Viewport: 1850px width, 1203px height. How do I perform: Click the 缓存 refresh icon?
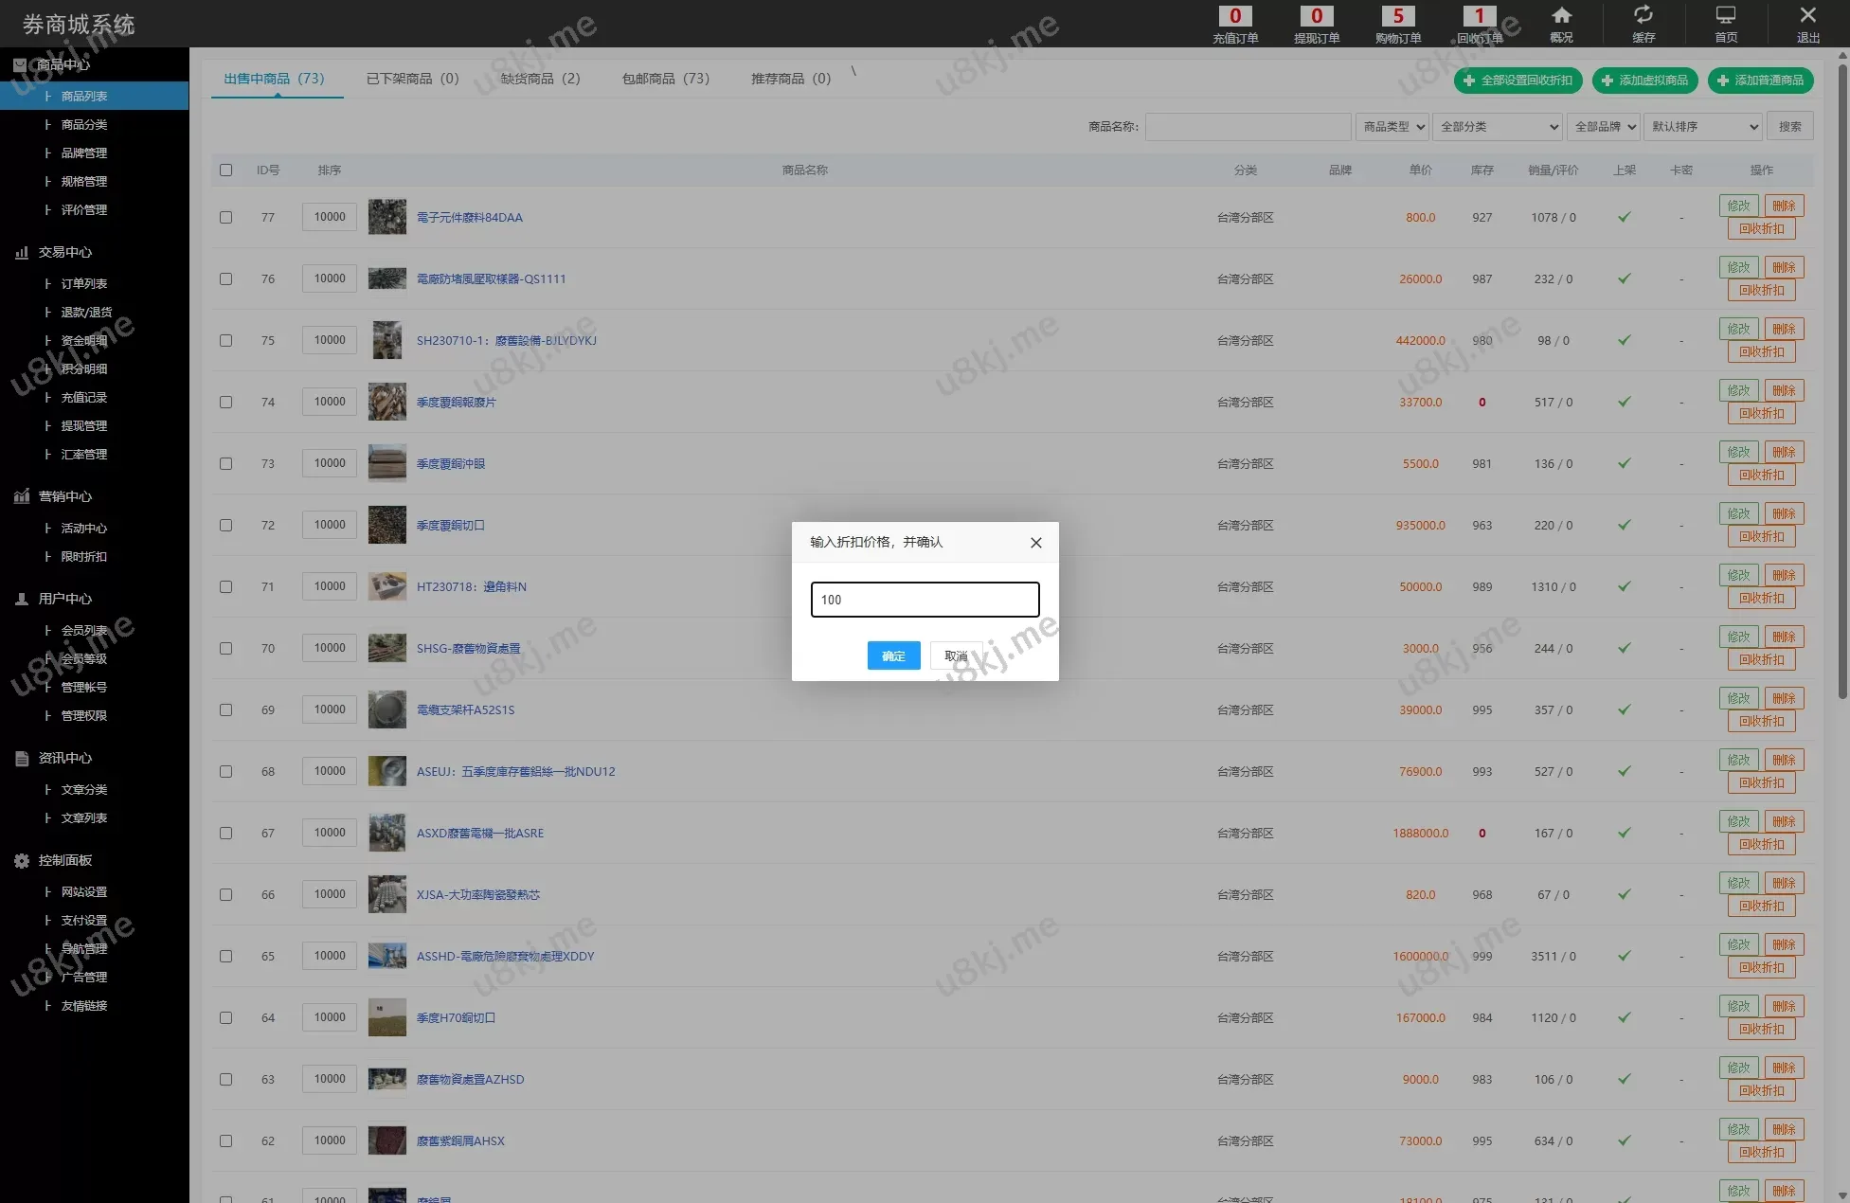1643,15
